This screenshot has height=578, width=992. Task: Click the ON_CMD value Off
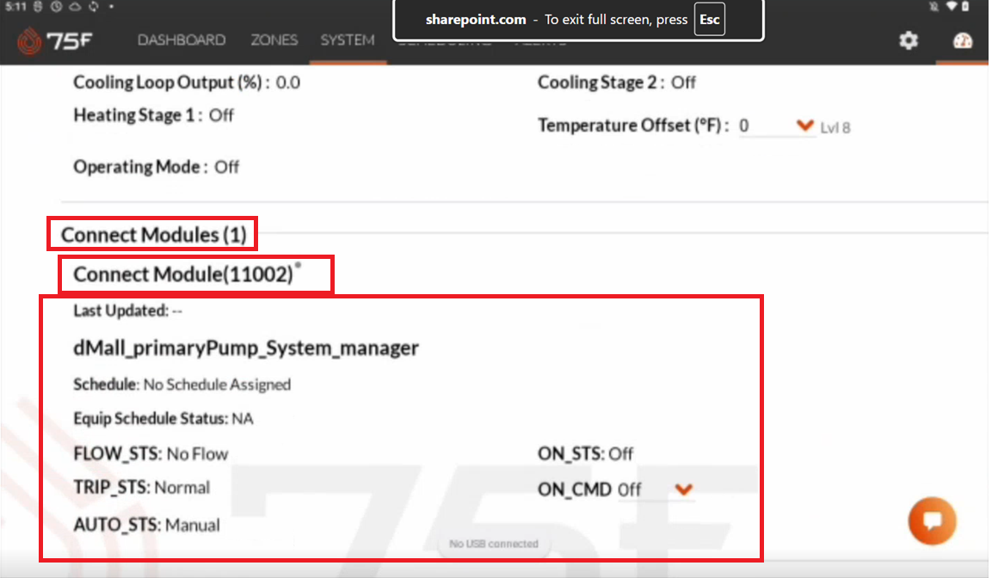pos(630,489)
